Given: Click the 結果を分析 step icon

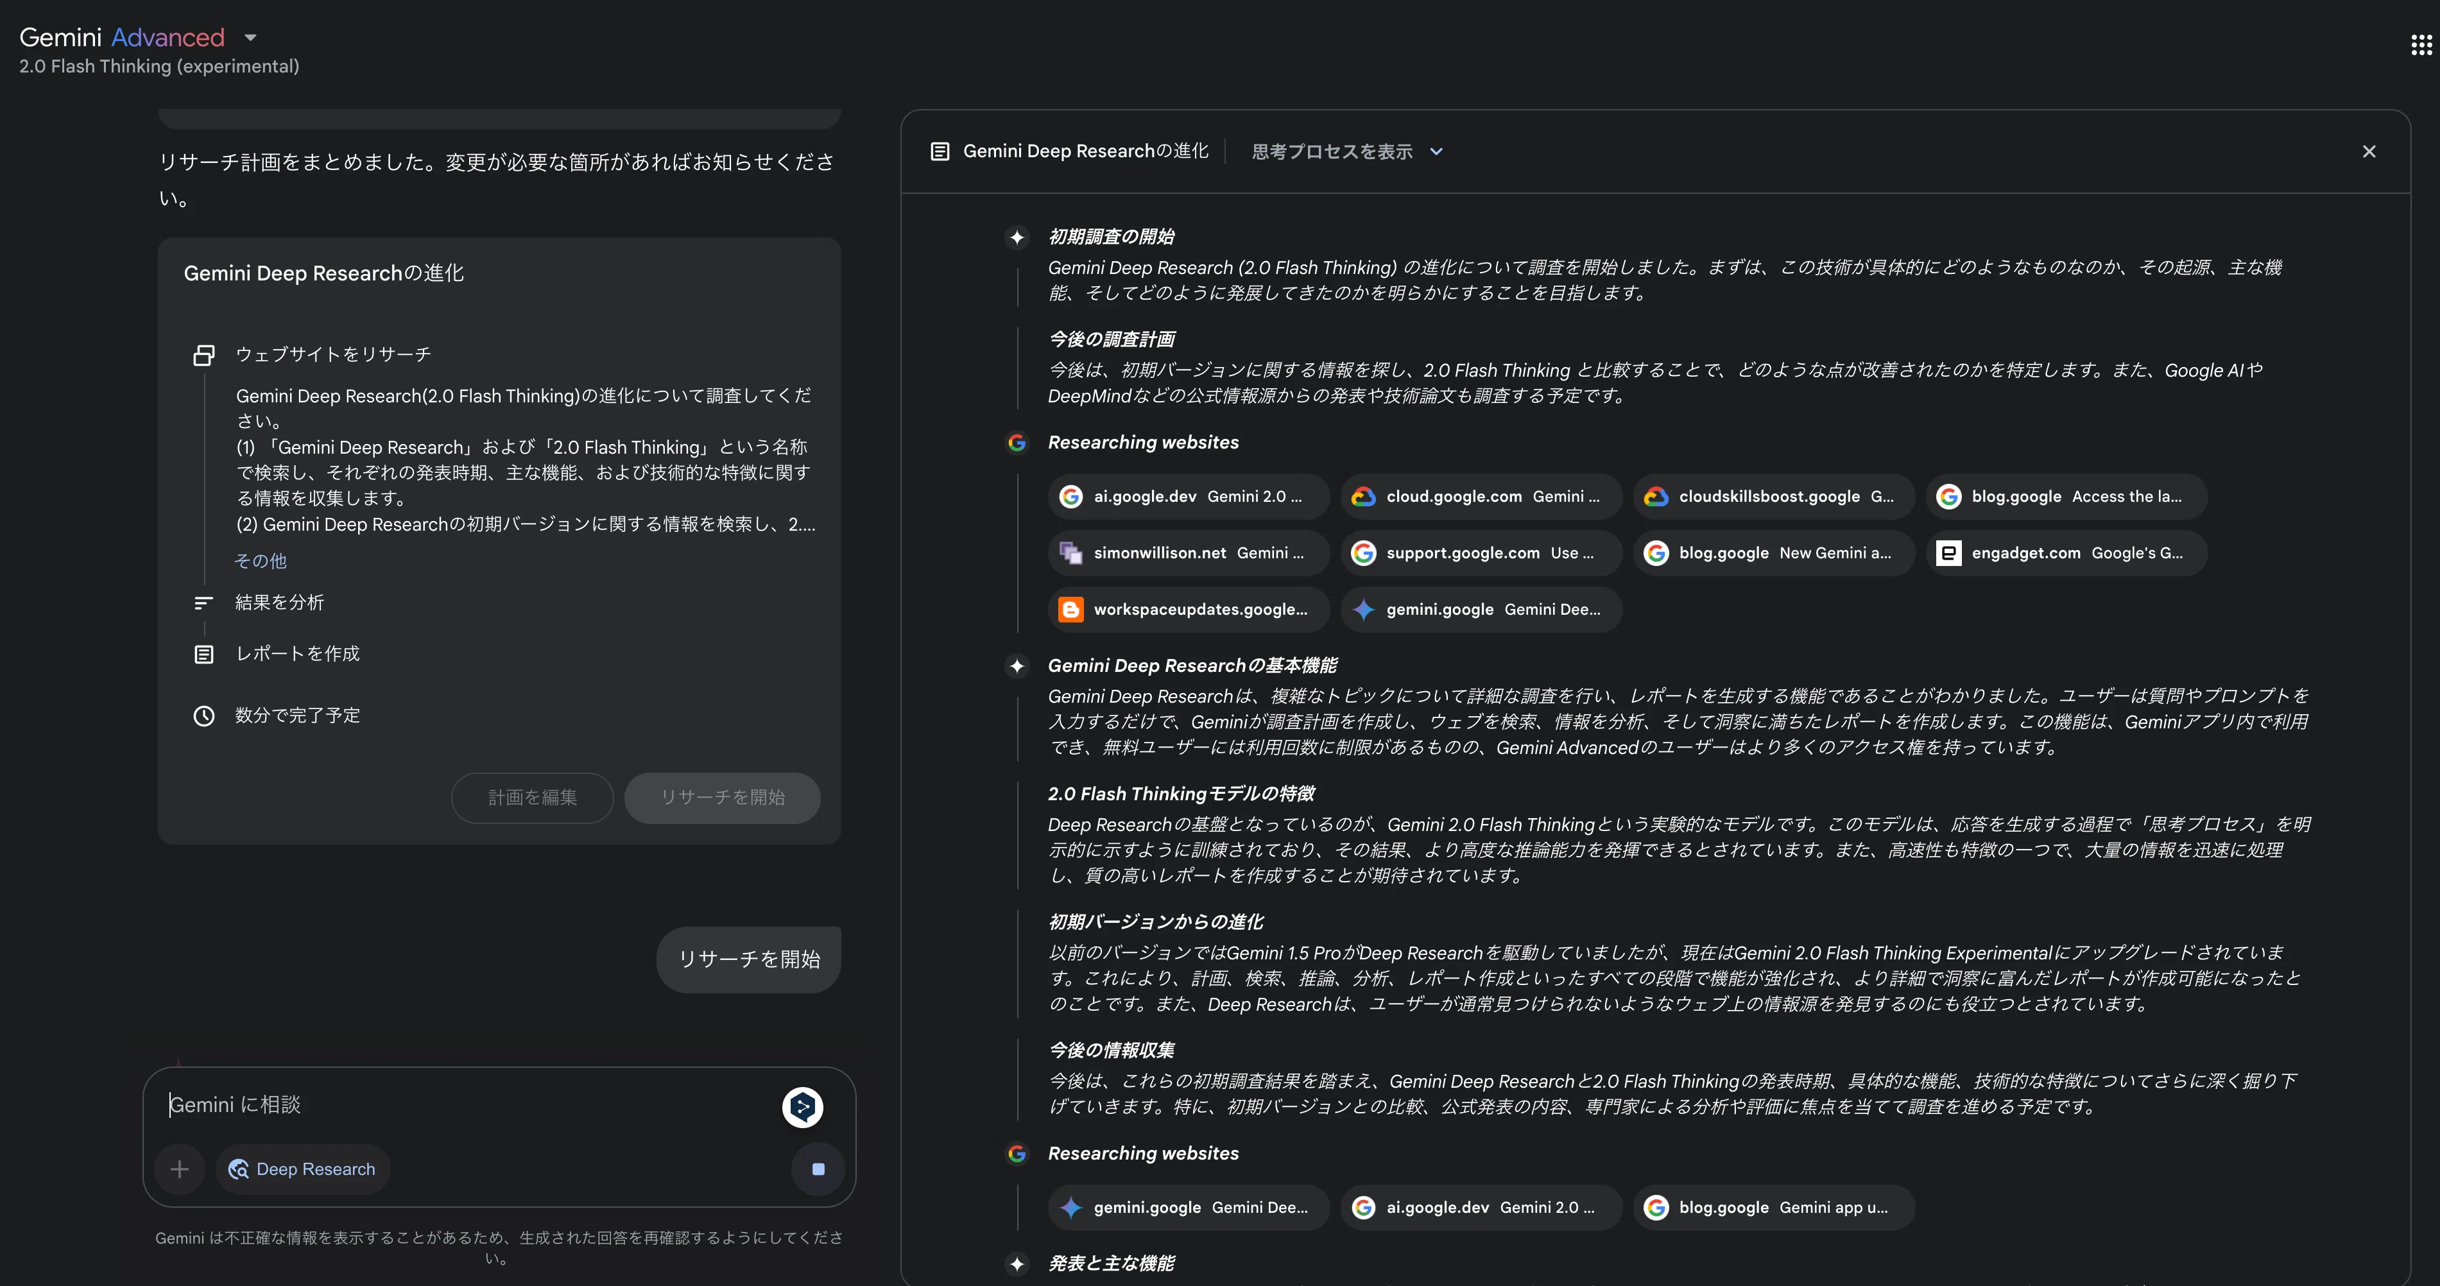Looking at the screenshot, I should [203, 603].
